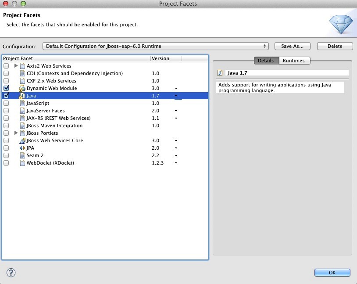Click the JBoss Web Services Core icon

[x=22, y=140]
